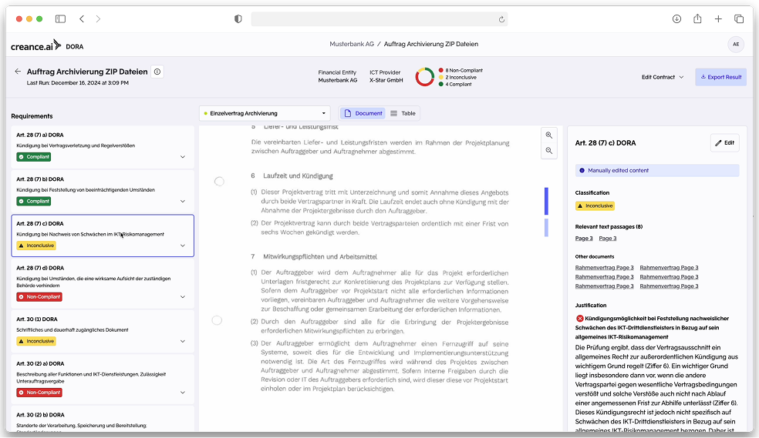Select the circle marker beside section 6
Screen dimensions: 759x438
pyautogui.click(x=219, y=182)
